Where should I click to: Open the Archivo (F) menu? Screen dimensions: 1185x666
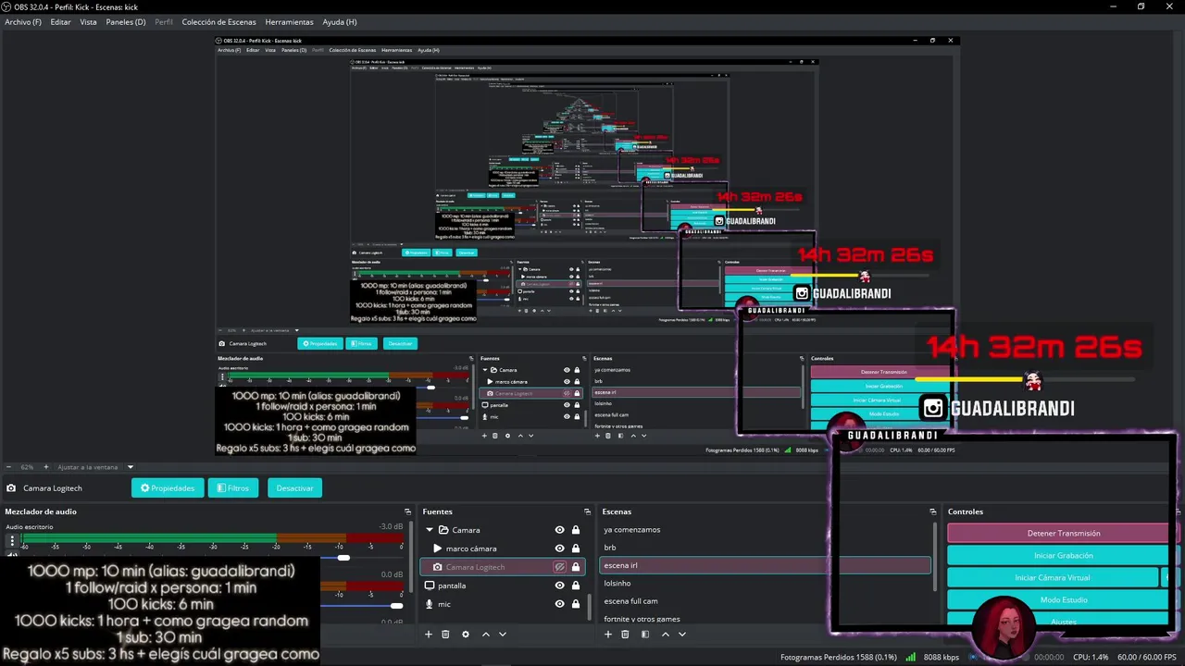coord(23,21)
